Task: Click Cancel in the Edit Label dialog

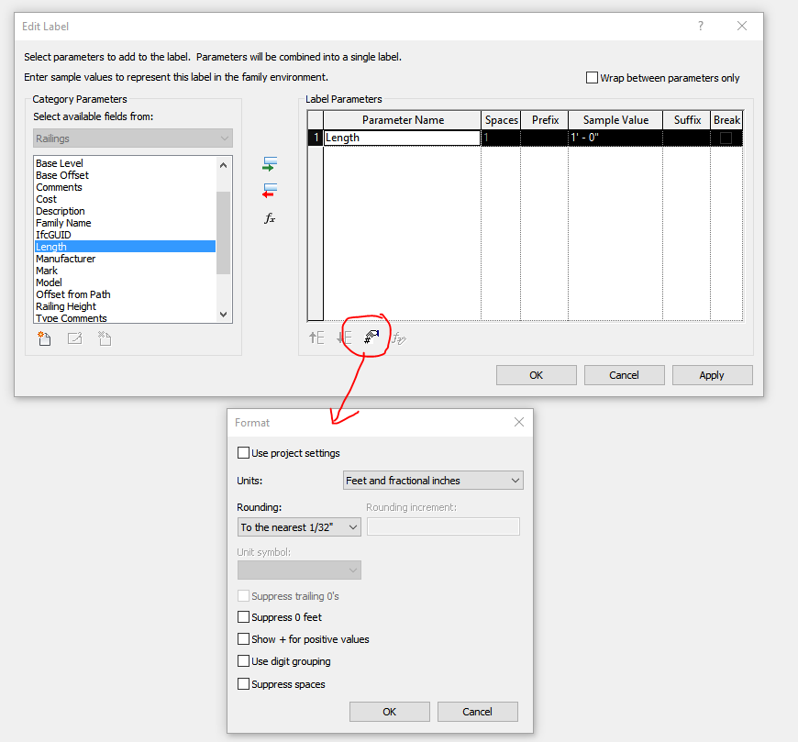Action: 625,375
